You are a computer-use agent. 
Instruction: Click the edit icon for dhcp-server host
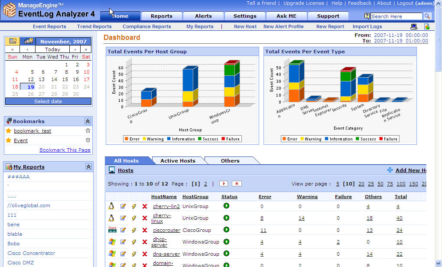tap(123, 241)
